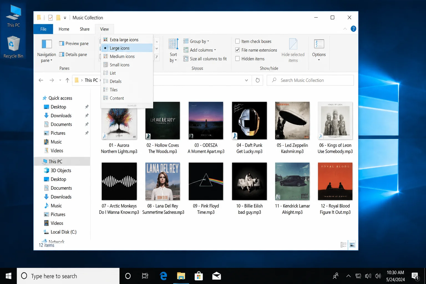Choose Extra large icons layout
The width and height of the screenshot is (426, 284).
click(x=127, y=40)
